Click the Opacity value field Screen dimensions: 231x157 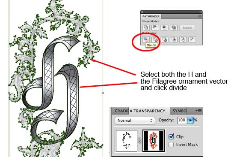pos(182,120)
